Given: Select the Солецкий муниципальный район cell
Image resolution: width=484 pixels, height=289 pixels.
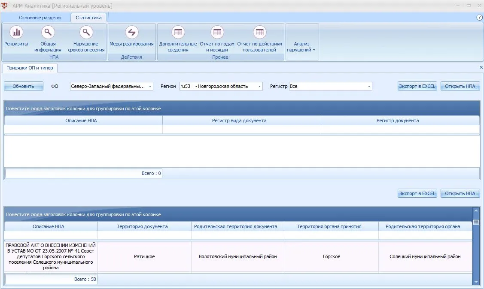Looking at the screenshot, I should [425, 256].
